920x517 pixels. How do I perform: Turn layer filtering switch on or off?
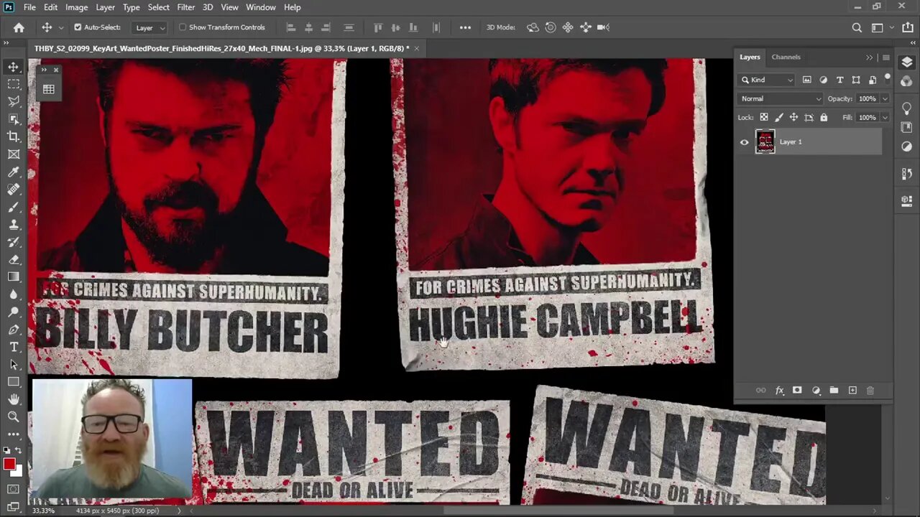coord(888,78)
